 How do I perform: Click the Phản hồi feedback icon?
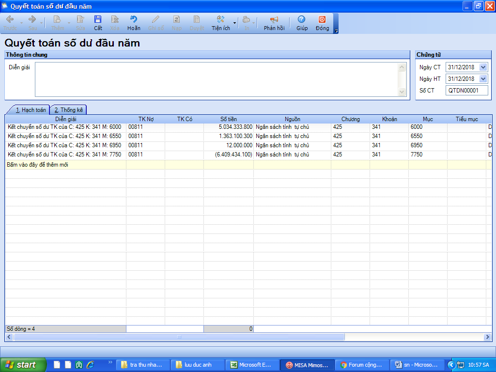click(274, 22)
